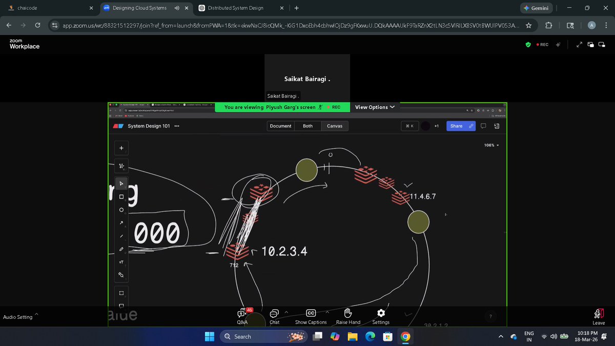Click the Zoom help question mark button
Image resolution: width=615 pixels, height=346 pixels.
[x=490, y=317]
